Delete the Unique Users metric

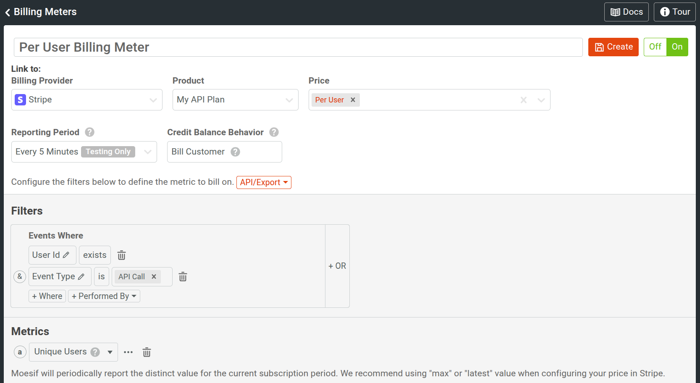[147, 352]
